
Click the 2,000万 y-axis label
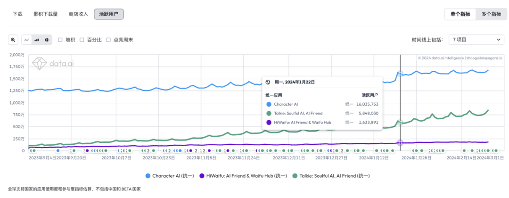(17, 55)
